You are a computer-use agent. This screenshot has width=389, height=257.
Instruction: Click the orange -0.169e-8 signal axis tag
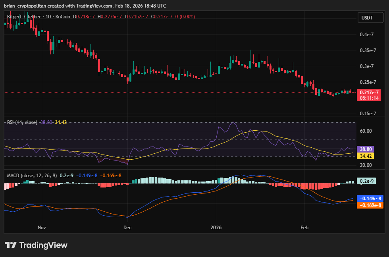tap(370, 205)
